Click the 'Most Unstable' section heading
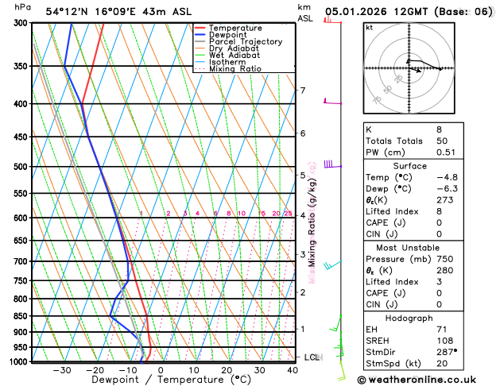Screen dimensions: 500x386 click(408, 248)
